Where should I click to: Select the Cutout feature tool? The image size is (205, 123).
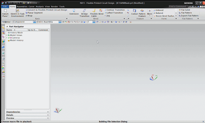(x=134, y=12)
